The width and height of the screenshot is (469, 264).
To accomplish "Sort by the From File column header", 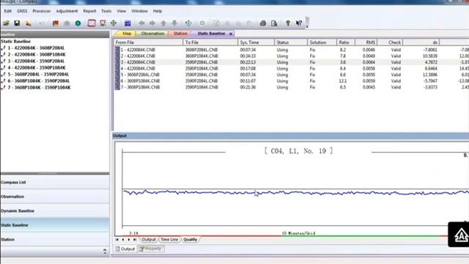I will 148,43.
